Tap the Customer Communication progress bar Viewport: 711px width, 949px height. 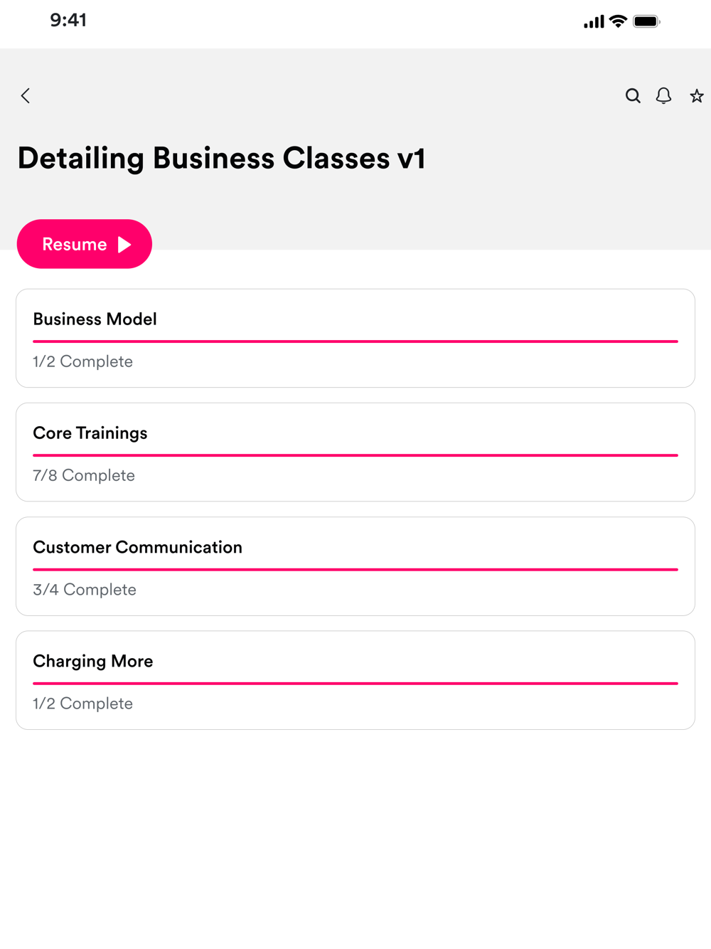click(355, 570)
